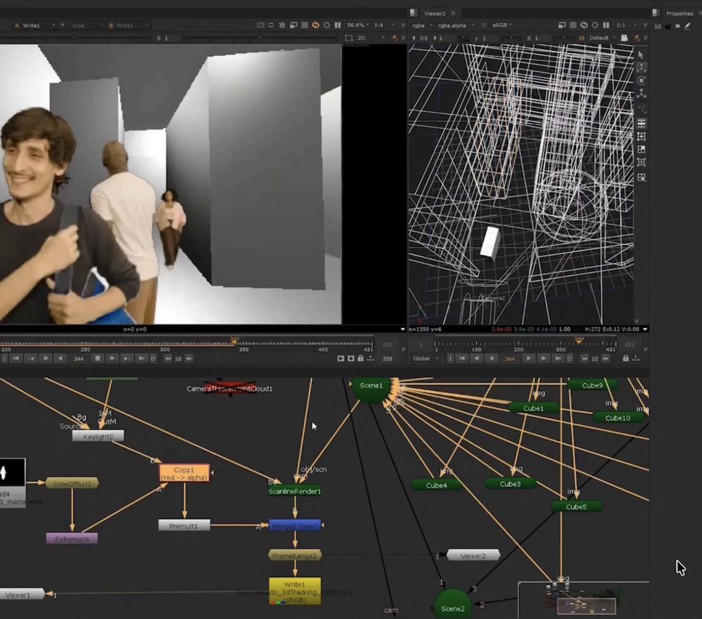Click the camera lock icon in Viewer2
702x619 pixels.
(624, 38)
